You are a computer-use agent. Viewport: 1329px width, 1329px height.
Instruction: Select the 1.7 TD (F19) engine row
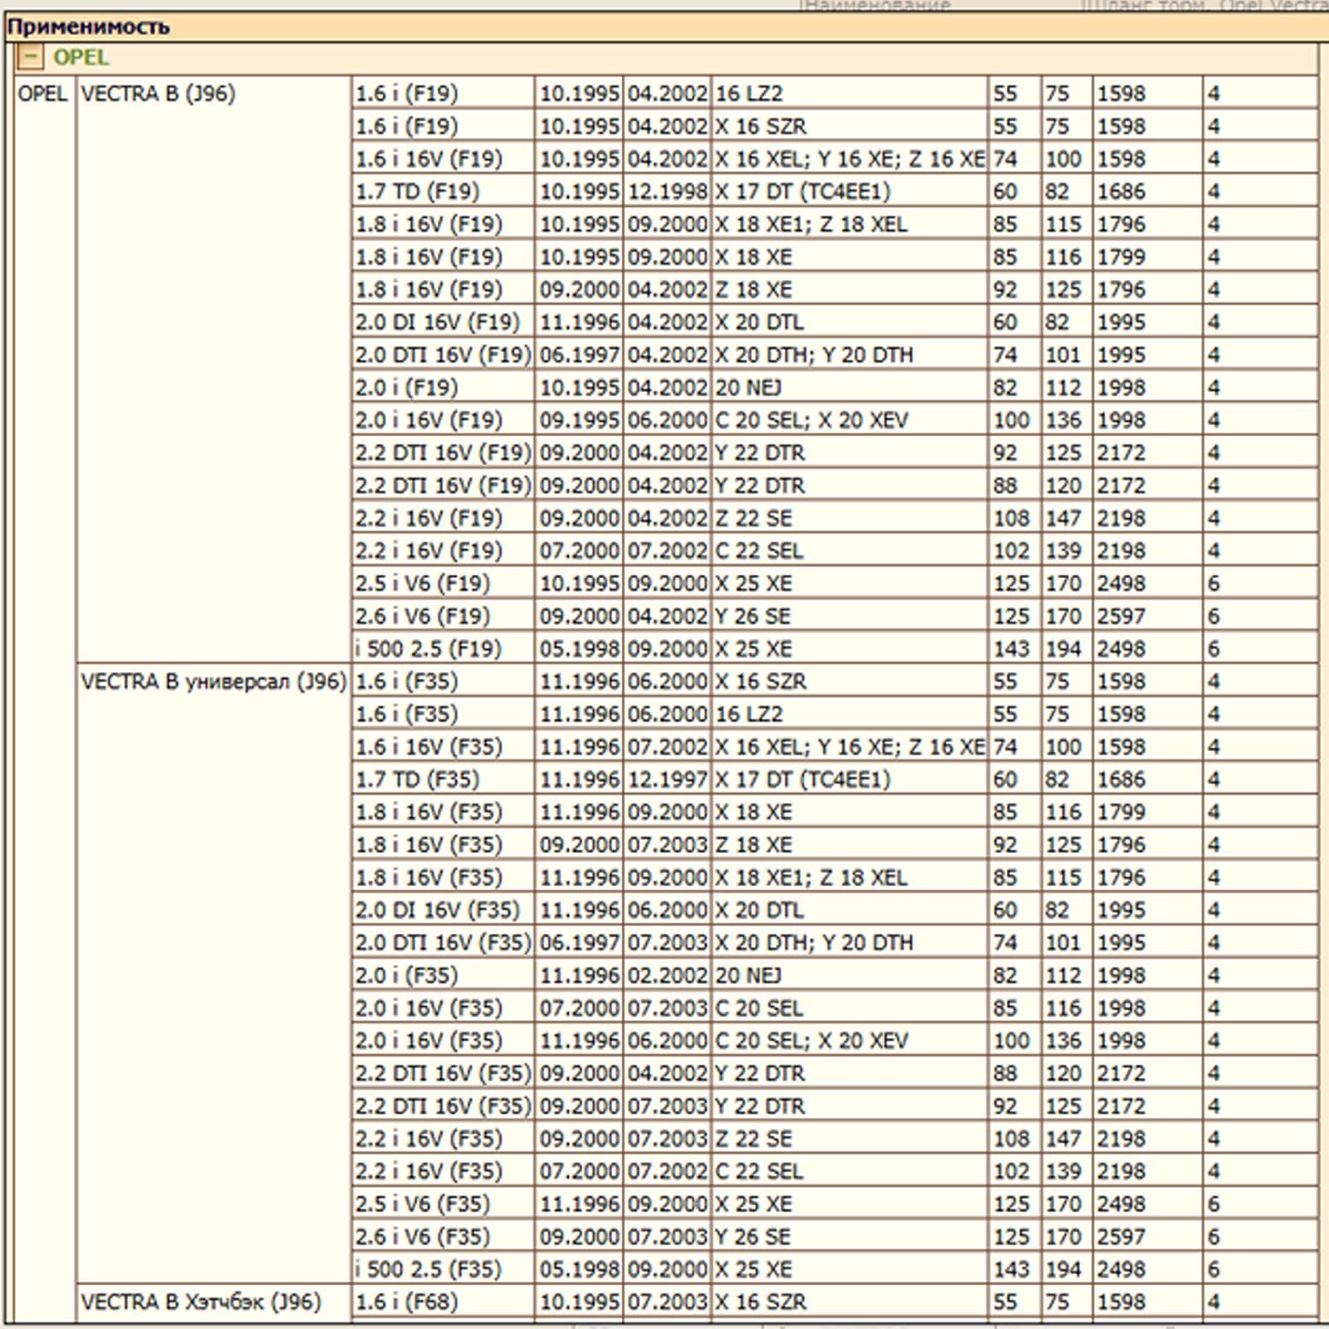click(x=417, y=192)
